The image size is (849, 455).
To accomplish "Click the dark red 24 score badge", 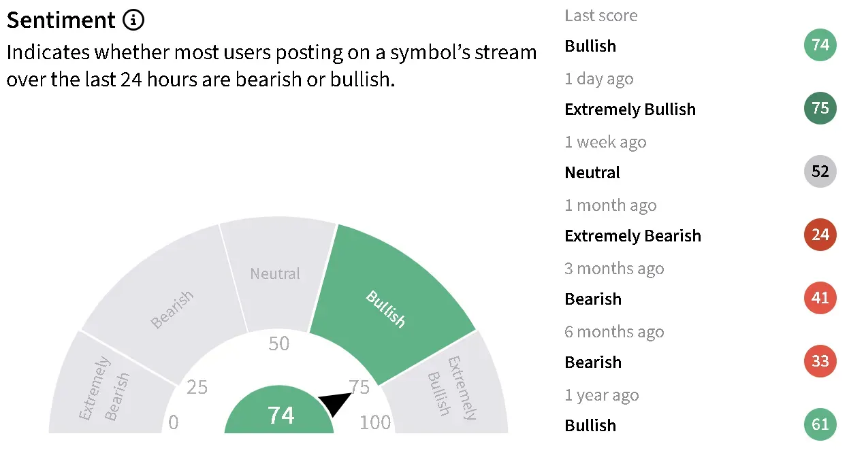I will click(820, 235).
